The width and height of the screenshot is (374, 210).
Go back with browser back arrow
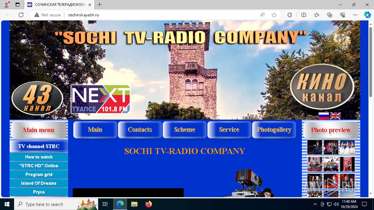pos(8,15)
